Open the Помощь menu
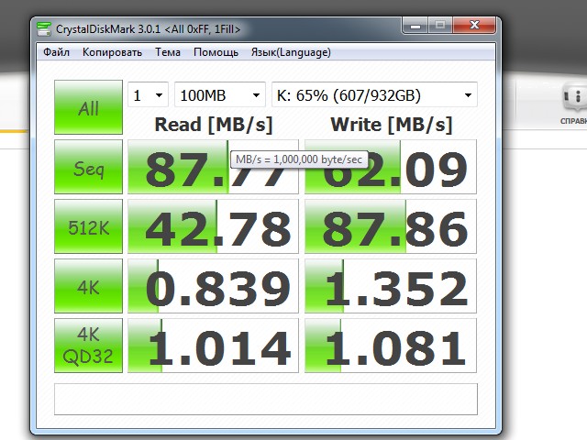This screenshot has height=440, width=587. click(x=216, y=52)
